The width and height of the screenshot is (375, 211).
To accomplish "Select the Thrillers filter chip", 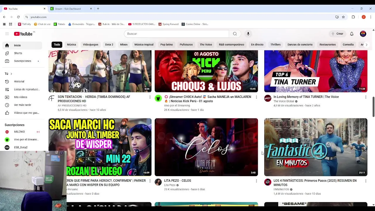I will coord(275,45).
